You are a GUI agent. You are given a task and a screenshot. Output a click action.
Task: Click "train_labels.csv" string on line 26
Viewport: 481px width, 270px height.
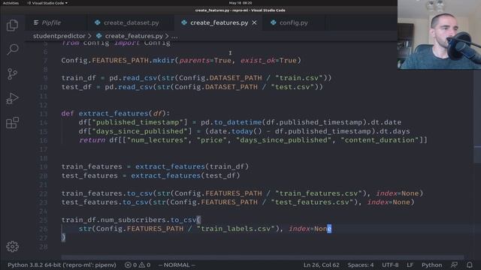click(x=236, y=229)
